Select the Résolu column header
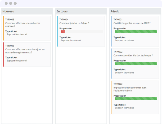162x124 pixels. (x=135, y=11)
